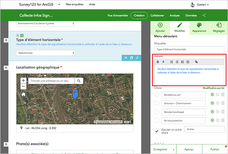The height and width of the screenshot is (154, 228).
Task: Click the Bandes handicapé choice field
Action: point(184,112)
